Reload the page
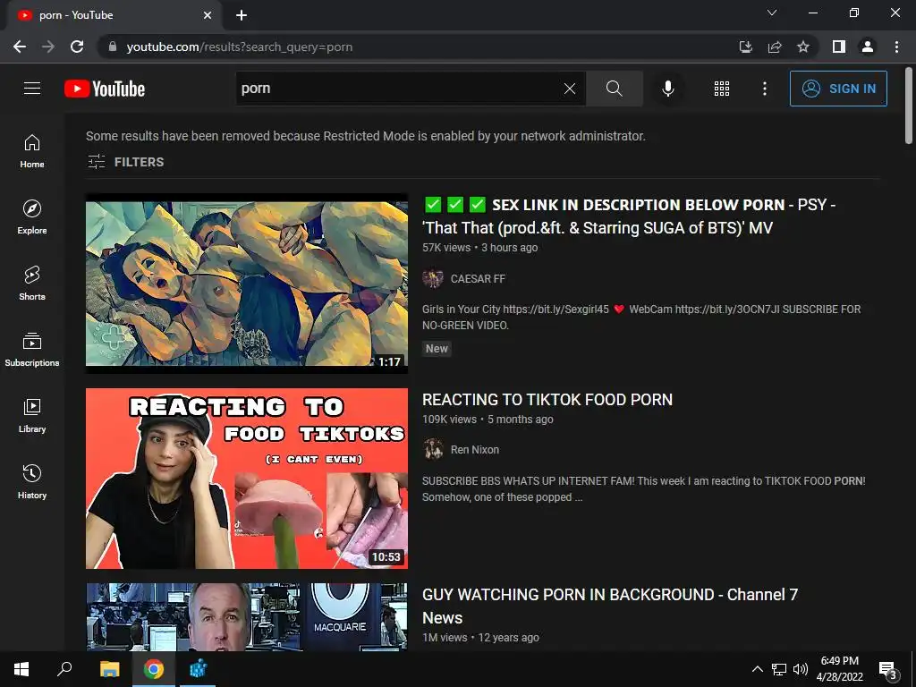Screen dimensions: 916x687 [x=77, y=47]
